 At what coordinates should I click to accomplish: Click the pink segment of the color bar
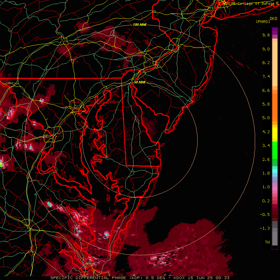[275, 189]
